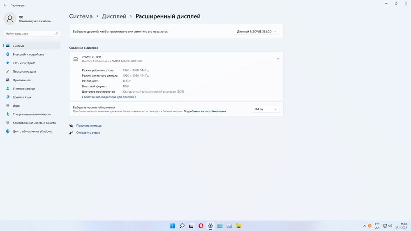Image resolution: width=411 pixels, height=231 pixels.
Task: Open File Explorer from taskbar
Action: point(238,226)
